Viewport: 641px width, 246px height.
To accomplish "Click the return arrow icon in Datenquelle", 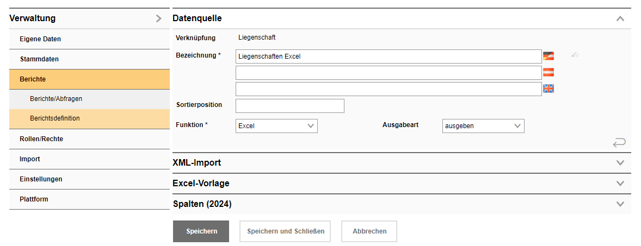I will (x=619, y=143).
